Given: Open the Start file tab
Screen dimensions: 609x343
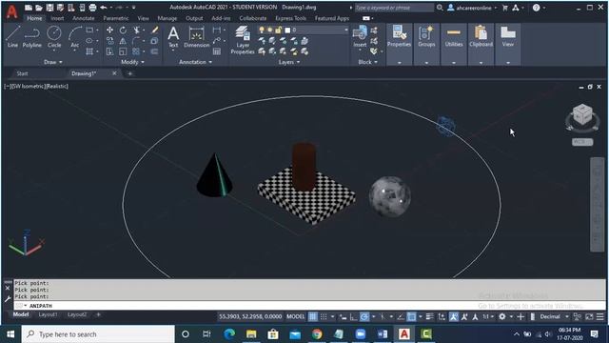Looking at the screenshot, I should (x=22, y=73).
